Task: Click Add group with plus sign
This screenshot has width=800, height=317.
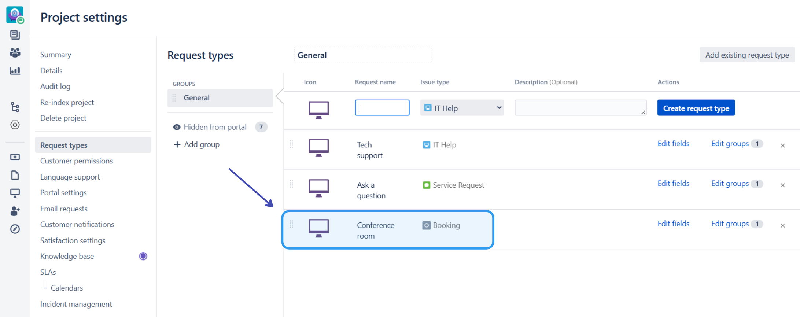Action: (x=197, y=144)
